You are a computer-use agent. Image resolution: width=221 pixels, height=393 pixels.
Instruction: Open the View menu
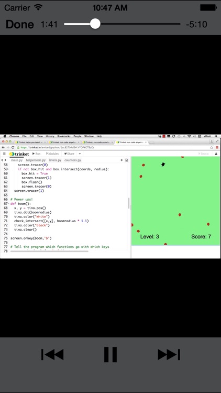click(40, 136)
